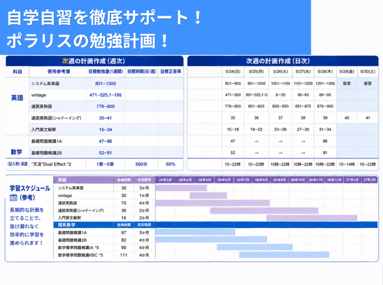The width and height of the screenshot is (383, 285).
Task: Click the 復習 cell under 5/29(金)
Action: coord(347,83)
